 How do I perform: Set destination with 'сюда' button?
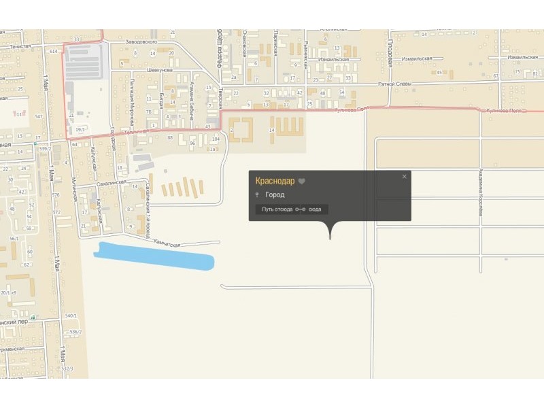315,209
